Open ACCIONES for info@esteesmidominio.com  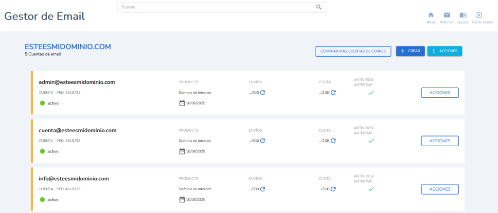(440, 189)
